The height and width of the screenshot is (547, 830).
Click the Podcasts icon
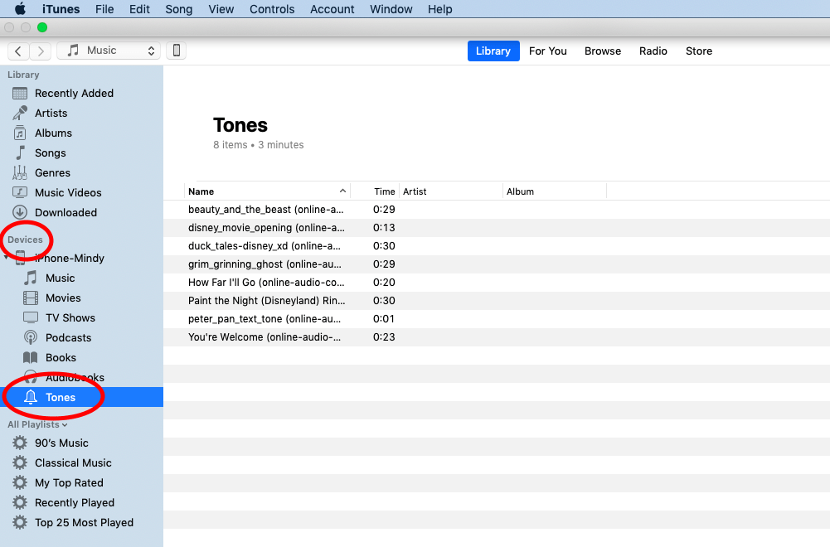pos(31,338)
